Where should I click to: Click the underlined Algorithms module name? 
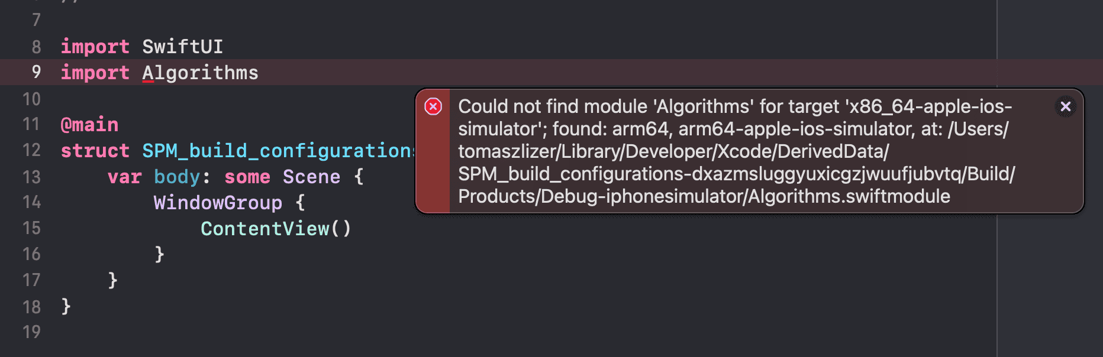point(201,73)
